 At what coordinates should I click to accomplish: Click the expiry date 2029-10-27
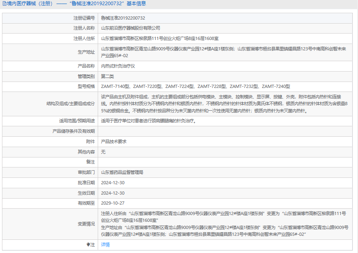[113, 203]
